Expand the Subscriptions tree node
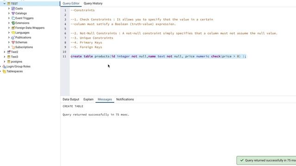The image size is (296, 166). point(9,47)
